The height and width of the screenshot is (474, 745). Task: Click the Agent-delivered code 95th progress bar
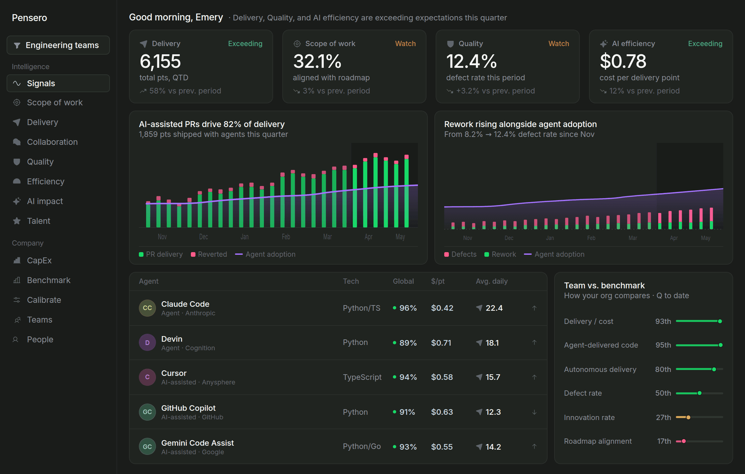point(699,345)
